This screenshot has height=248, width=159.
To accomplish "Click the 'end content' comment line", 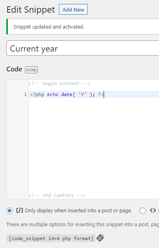I will pos(57,195).
